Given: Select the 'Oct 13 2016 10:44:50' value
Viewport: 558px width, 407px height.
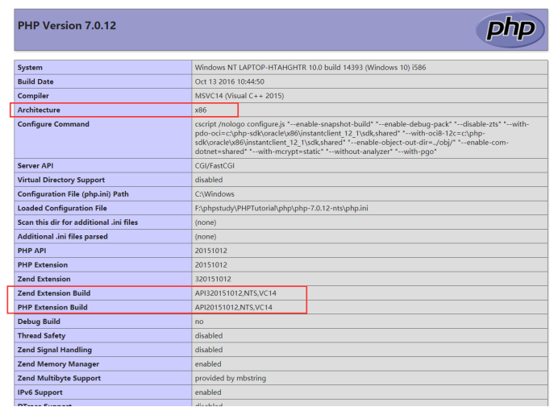Looking at the screenshot, I should point(230,81).
